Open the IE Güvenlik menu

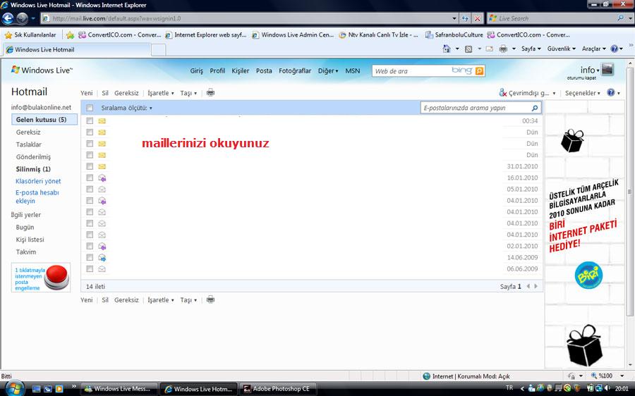[x=562, y=49]
